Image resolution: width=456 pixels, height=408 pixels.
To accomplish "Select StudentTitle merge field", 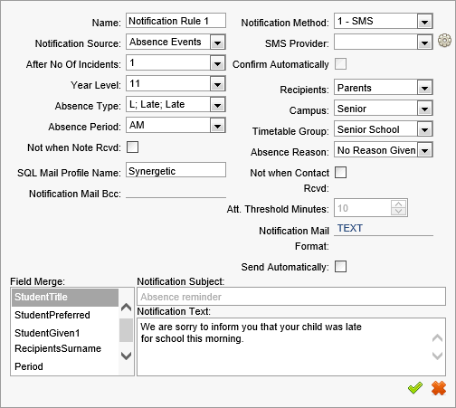I will [x=65, y=298].
